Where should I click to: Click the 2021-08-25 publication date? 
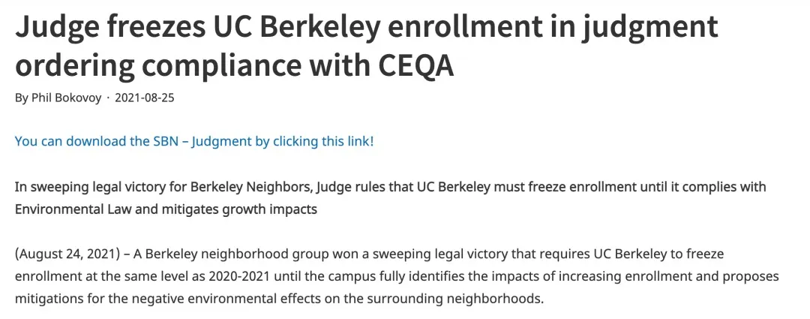point(145,98)
